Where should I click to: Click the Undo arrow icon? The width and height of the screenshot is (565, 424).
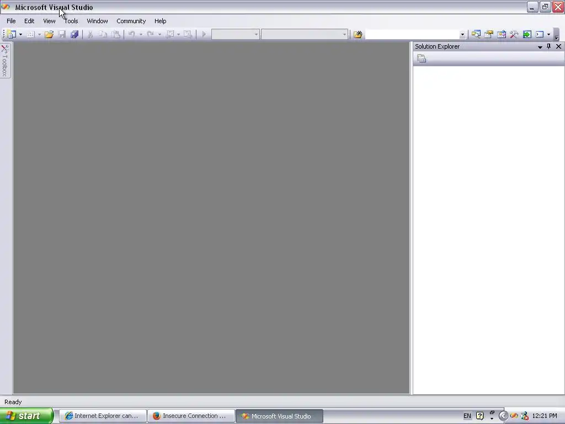(132, 34)
